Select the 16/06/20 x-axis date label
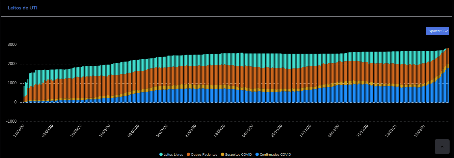 tap(105, 130)
